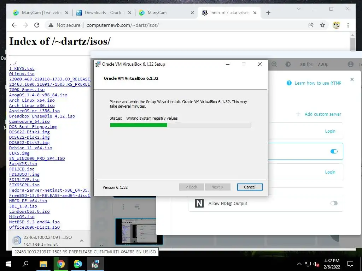Show hidden system tray icons
The height and width of the screenshot is (271, 362).
click(x=299, y=264)
